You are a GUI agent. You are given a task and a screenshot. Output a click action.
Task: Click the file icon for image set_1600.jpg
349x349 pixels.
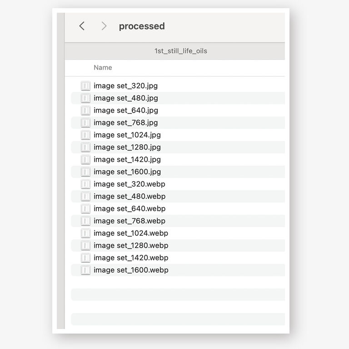85,172
